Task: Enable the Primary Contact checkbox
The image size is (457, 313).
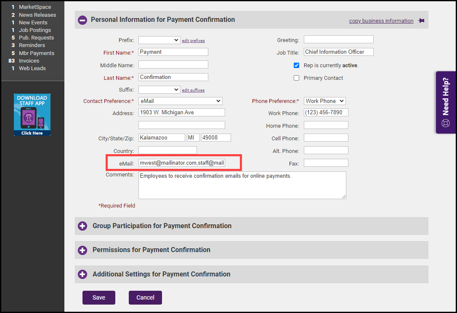Action: (x=296, y=78)
